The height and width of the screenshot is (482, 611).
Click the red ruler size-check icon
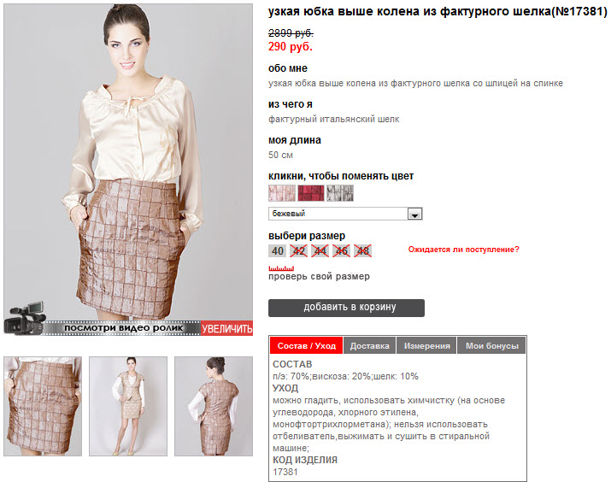click(281, 268)
